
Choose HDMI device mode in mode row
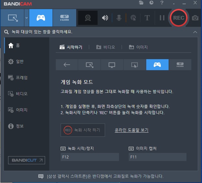pyautogui.click(x=180, y=65)
